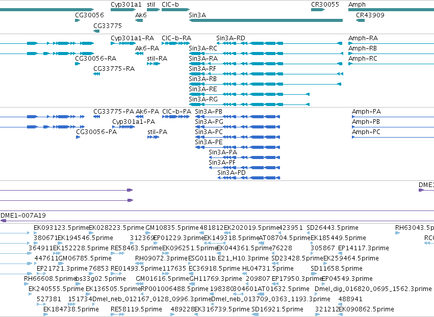Click transcript stil-RA
The width and height of the screenshot is (434, 317).
click(x=154, y=64)
